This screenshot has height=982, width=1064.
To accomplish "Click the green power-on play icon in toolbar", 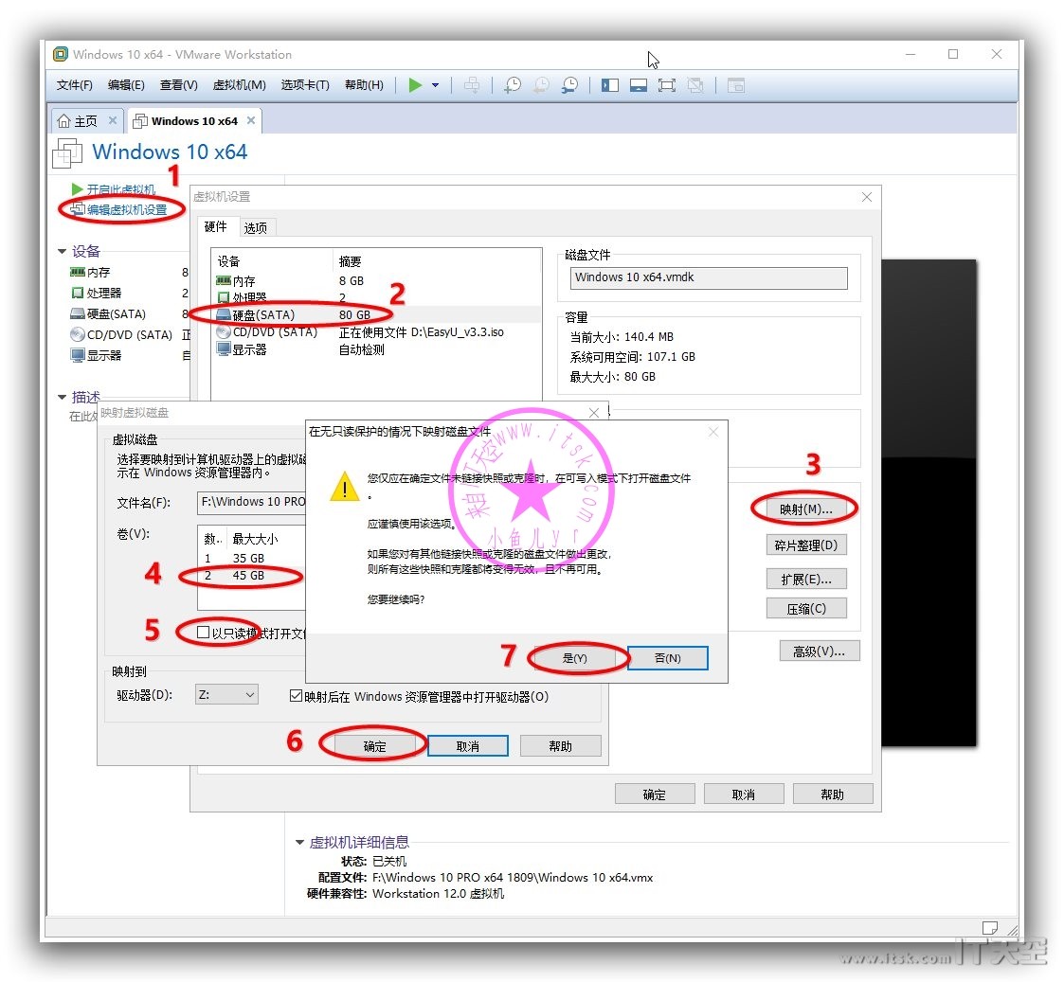I will click(x=415, y=85).
